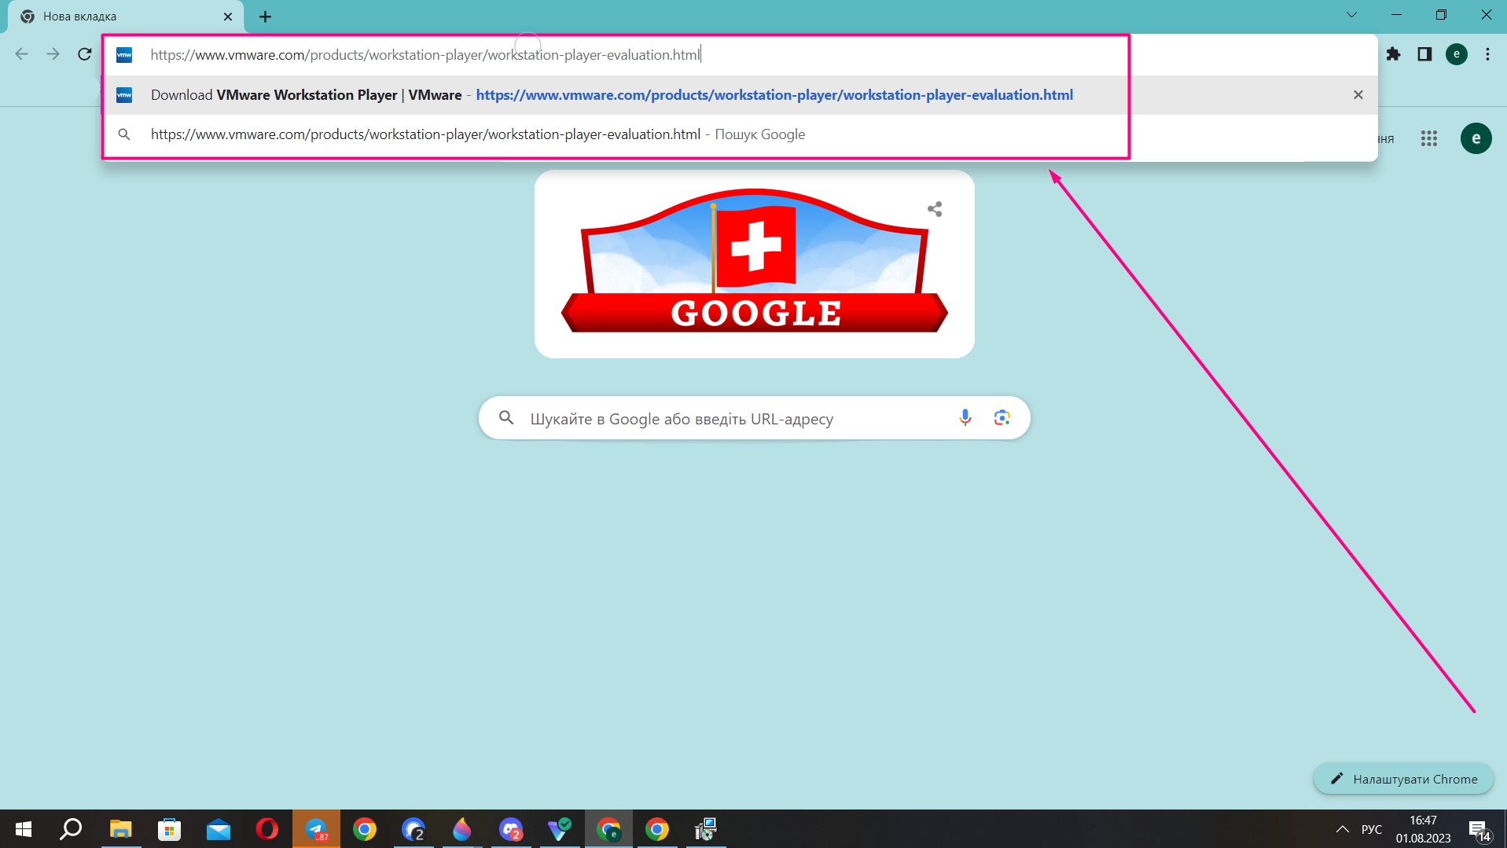Switch keyboard language РУС indicator
1507x848 pixels.
click(x=1372, y=829)
